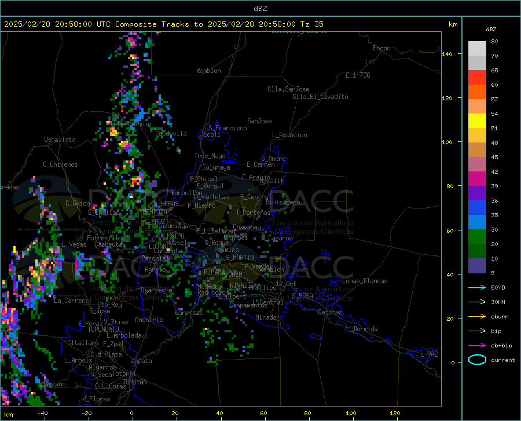Click the Potrerillos map label
521x421 pixels.
106,238
